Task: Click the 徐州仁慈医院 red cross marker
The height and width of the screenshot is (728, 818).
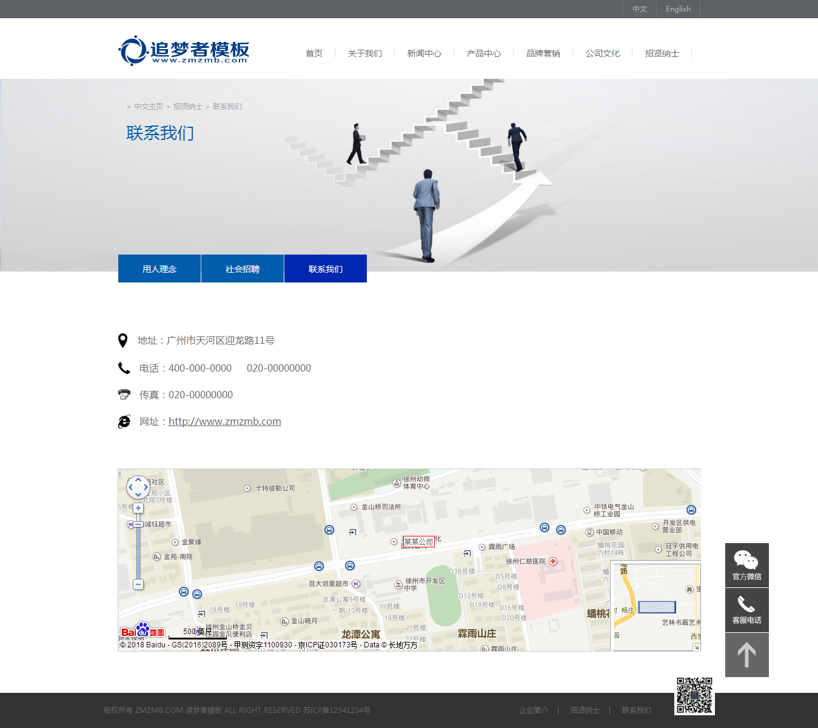Action: [553, 561]
